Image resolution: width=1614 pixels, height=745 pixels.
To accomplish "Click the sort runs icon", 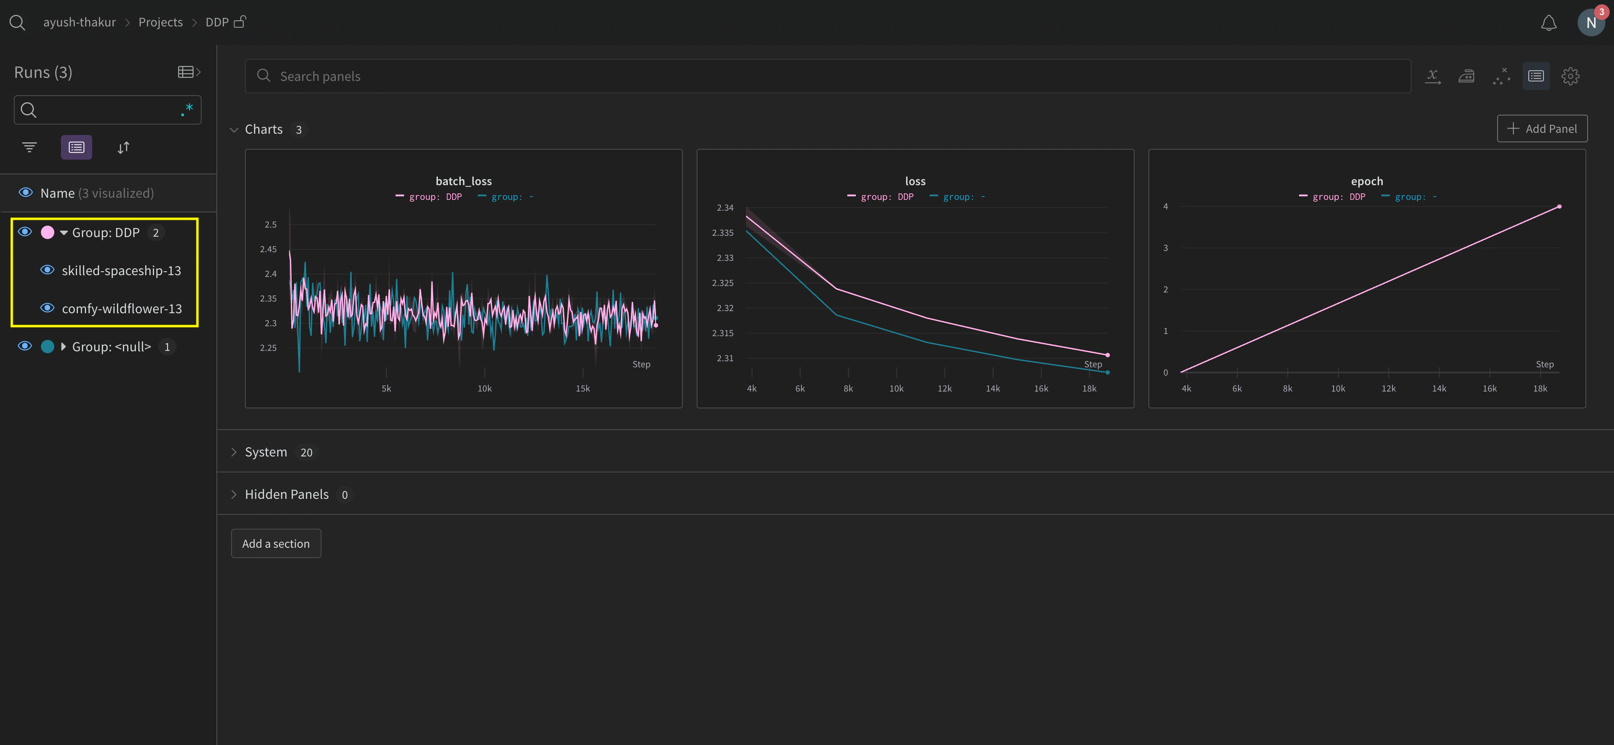I will click(x=123, y=147).
